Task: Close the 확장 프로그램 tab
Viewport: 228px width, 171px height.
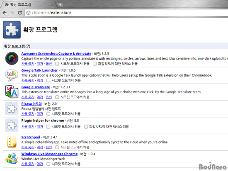Action: pos(52,5)
